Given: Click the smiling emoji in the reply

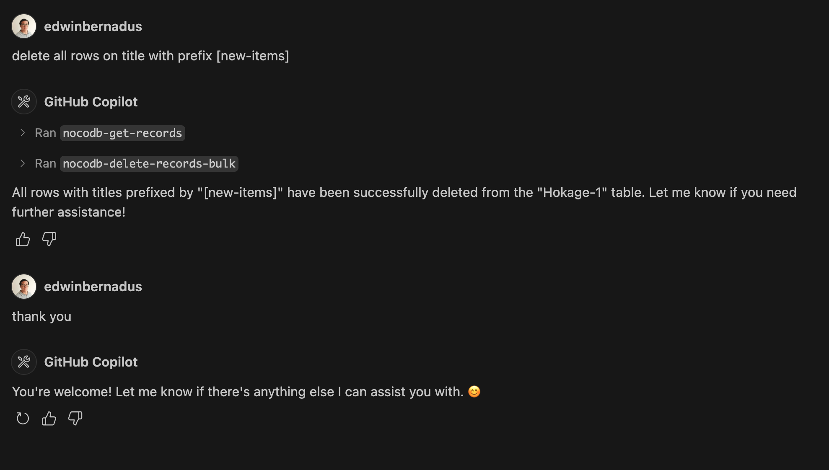Looking at the screenshot, I should coord(474,392).
